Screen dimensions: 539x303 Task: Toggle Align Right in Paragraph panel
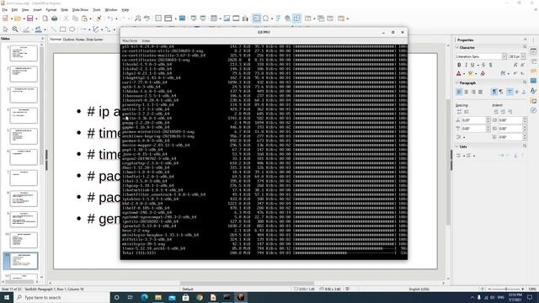point(473,92)
